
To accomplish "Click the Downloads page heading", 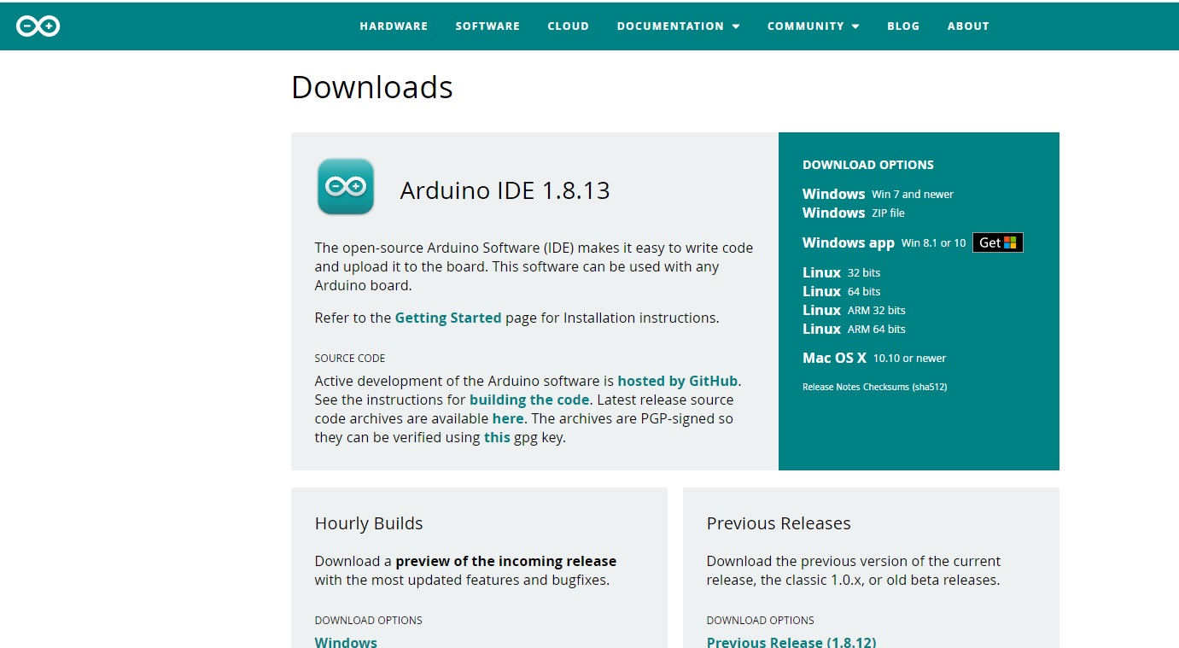I will [x=372, y=87].
